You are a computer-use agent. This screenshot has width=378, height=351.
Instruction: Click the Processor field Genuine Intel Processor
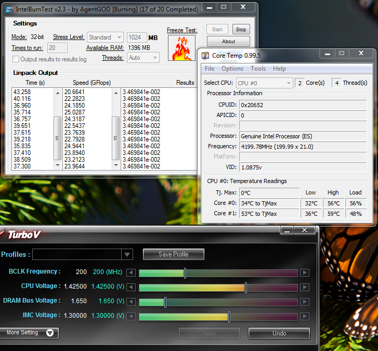coord(303,136)
